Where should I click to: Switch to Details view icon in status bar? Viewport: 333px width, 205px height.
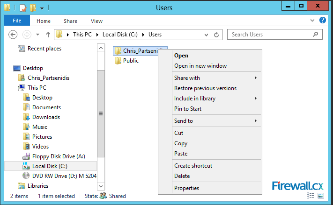(310, 196)
